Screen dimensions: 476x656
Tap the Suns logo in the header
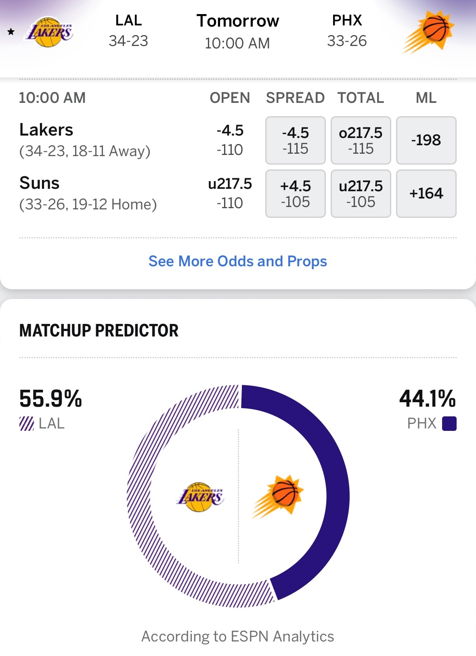pyautogui.click(x=428, y=32)
